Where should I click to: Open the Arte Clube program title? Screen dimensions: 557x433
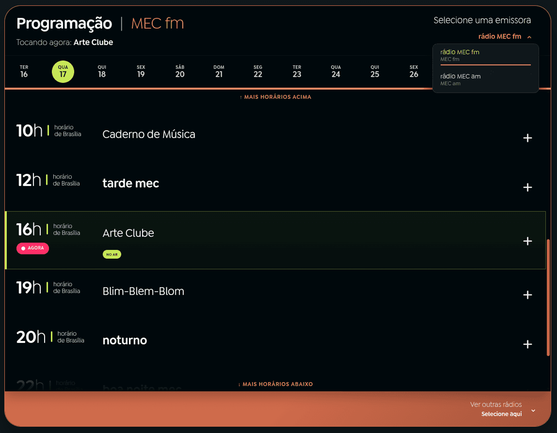coord(128,233)
